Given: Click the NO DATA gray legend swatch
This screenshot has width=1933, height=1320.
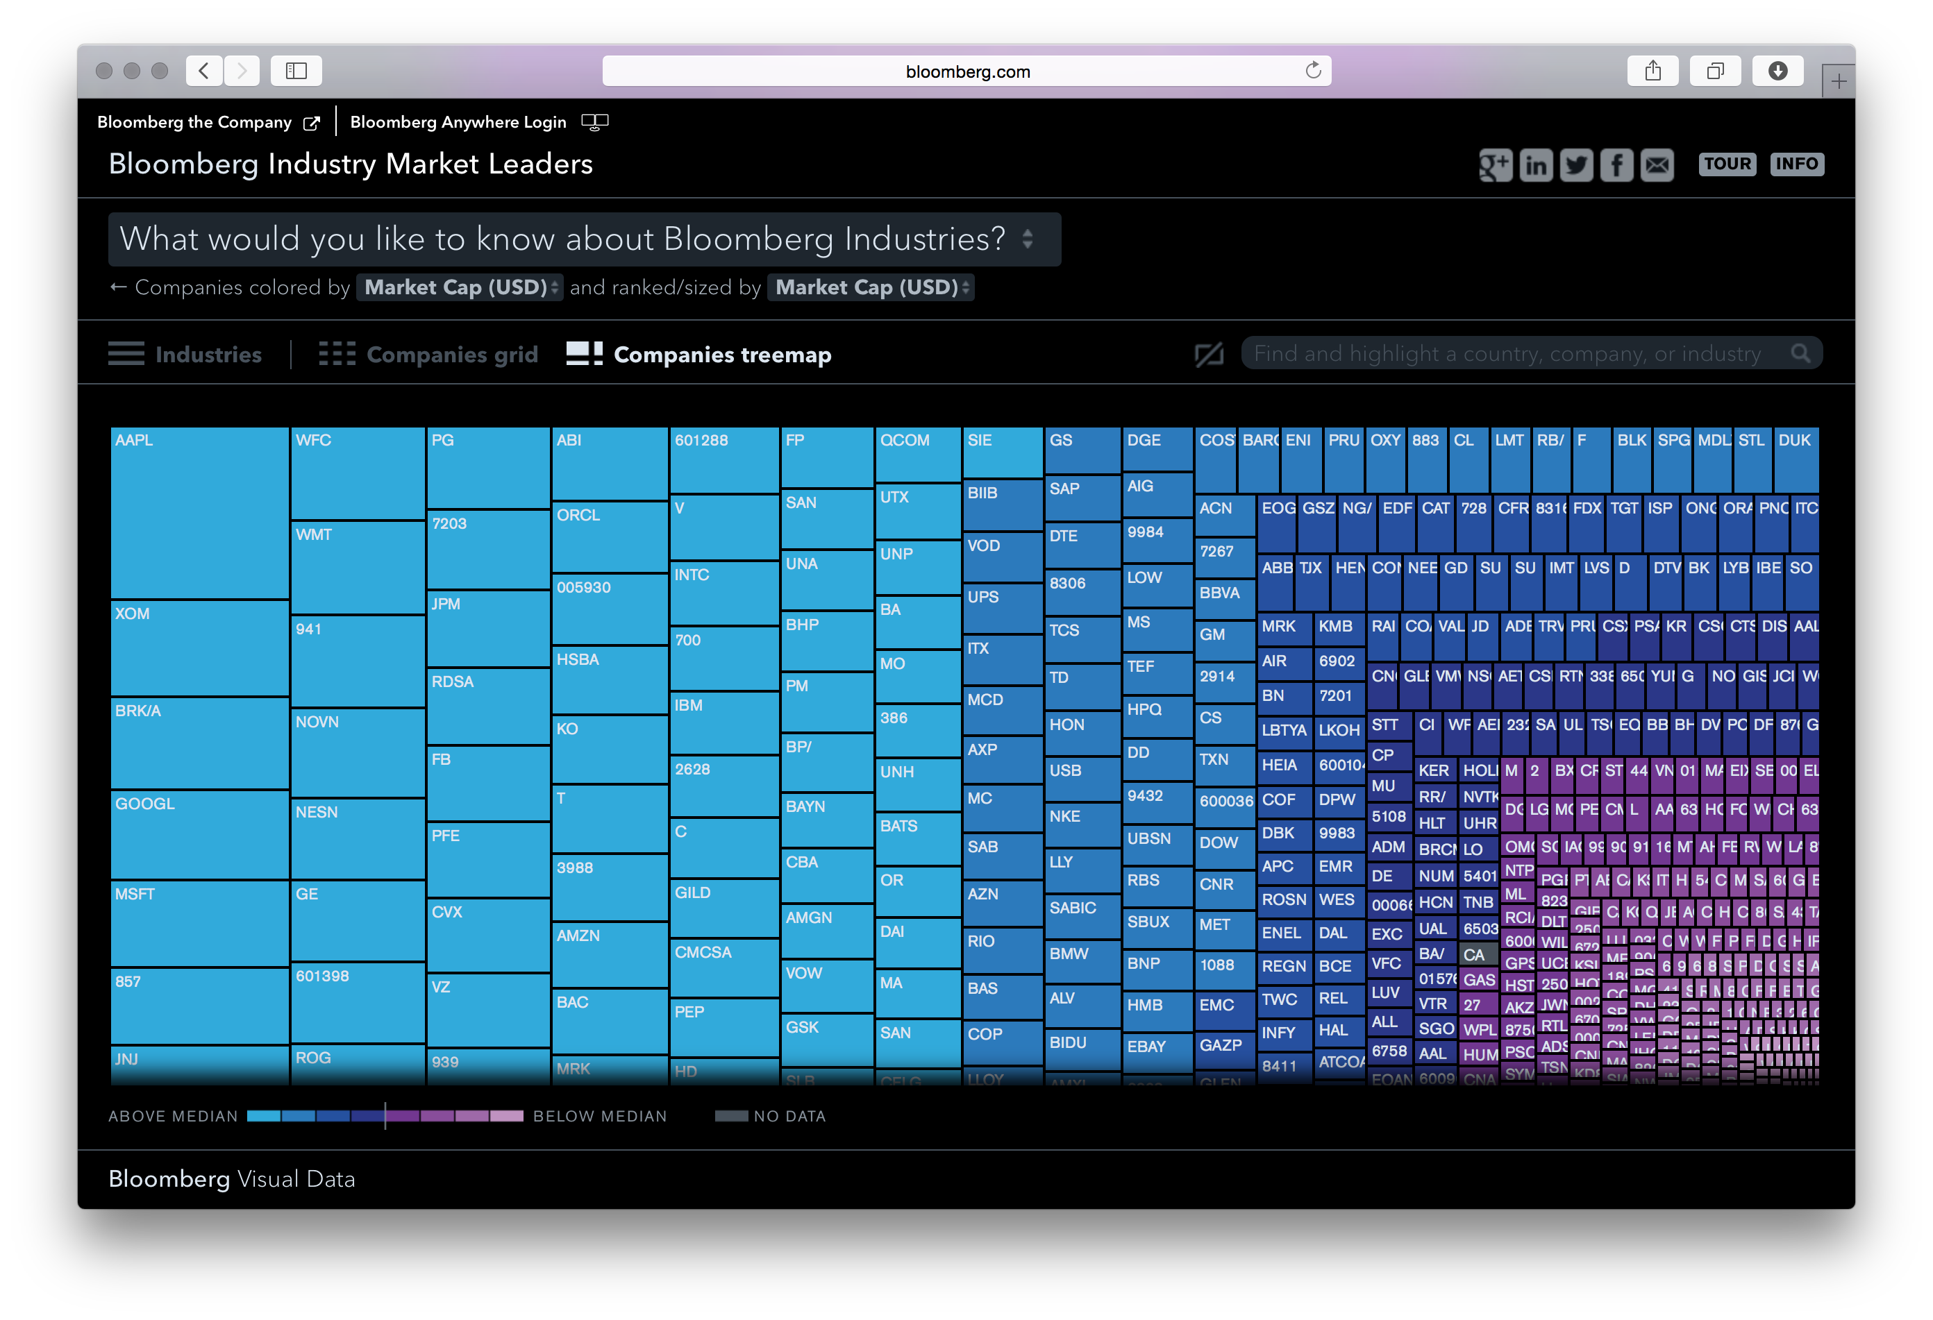Looking at the screenshot, I should tap(732, 1115).
